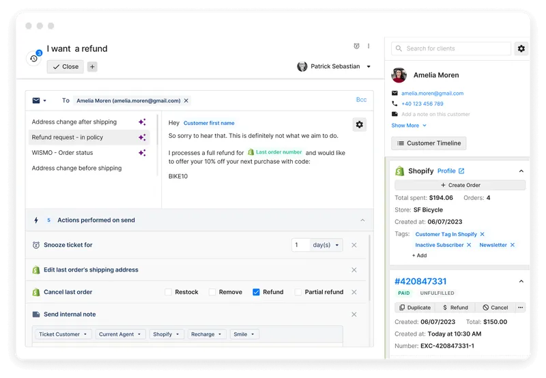
Task: Remove the Newsletter tag
Action: [x=513, y=245]
